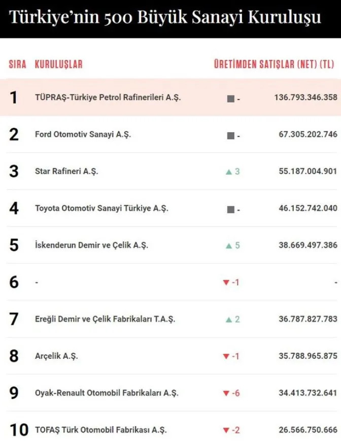Image resolution: width=341 pixels, height=441 pixels.
Task: Click the gray square icon for Toyota Otomotiv
Action: (x=230, y=209)
